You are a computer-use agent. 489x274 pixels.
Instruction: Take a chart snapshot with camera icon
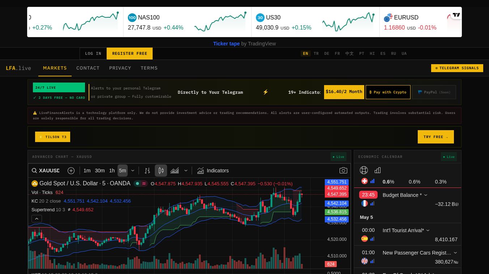point(343,171)
